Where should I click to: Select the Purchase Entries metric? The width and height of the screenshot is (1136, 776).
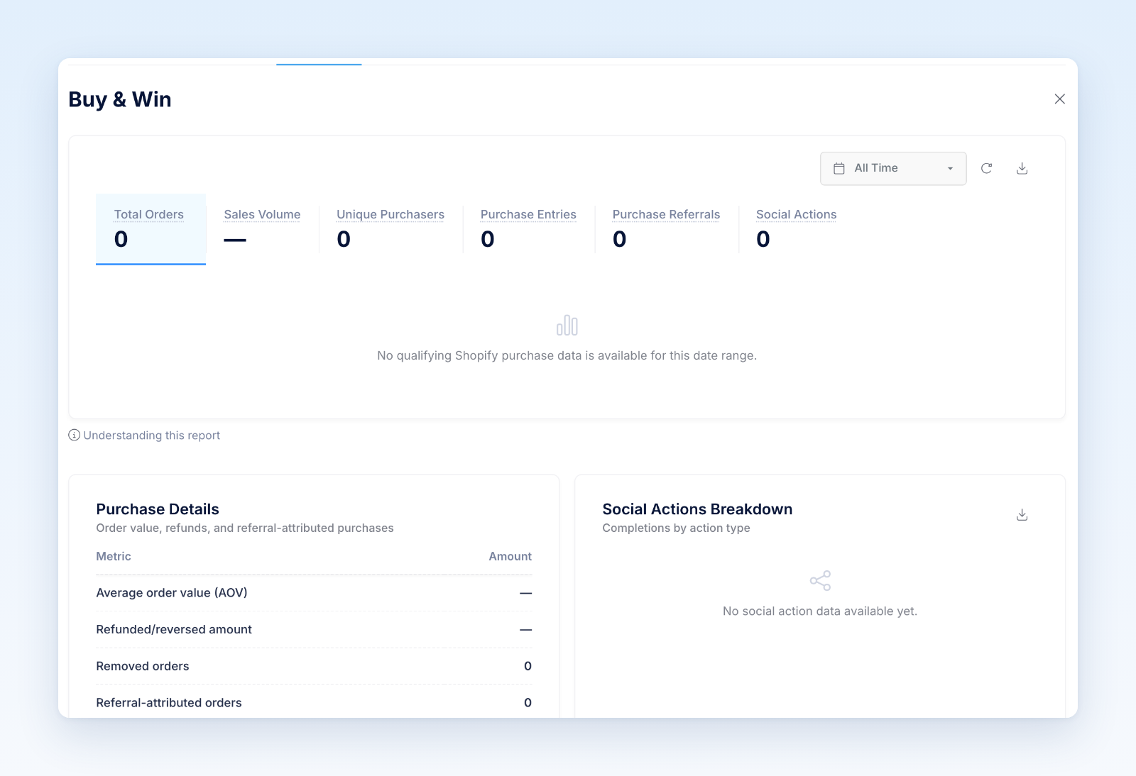click(x=528, y=229)
